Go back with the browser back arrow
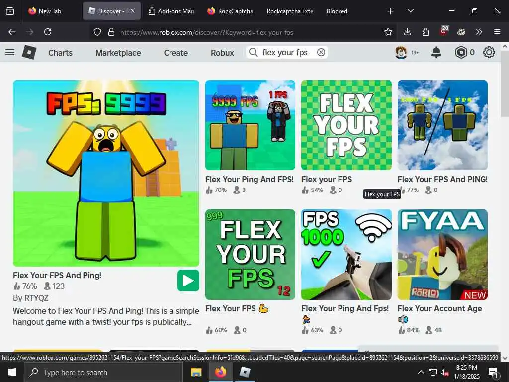The height and width of the screenshot is (382, 509). [x=12, y=32]
